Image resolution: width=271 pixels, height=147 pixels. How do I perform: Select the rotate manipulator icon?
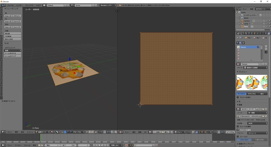68,132
